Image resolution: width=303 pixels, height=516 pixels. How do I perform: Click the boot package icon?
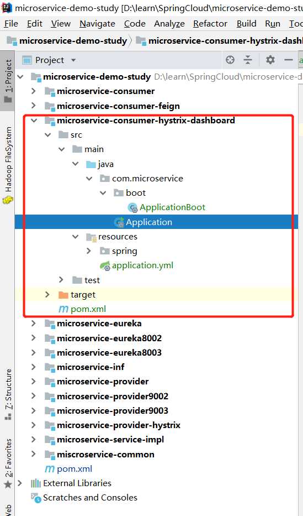pos(119,193)
